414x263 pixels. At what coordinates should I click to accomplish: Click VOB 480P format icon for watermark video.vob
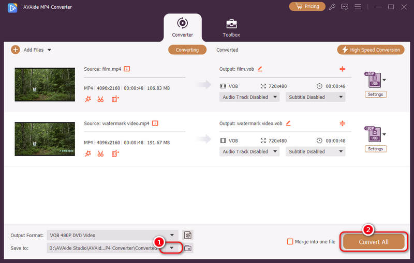[374, 134]
